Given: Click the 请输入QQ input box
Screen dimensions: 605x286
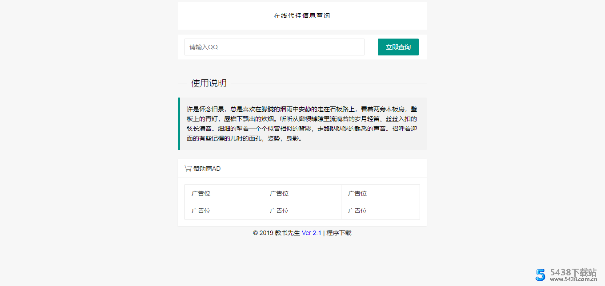Looking at the screenshot, I should pos(274,47).
